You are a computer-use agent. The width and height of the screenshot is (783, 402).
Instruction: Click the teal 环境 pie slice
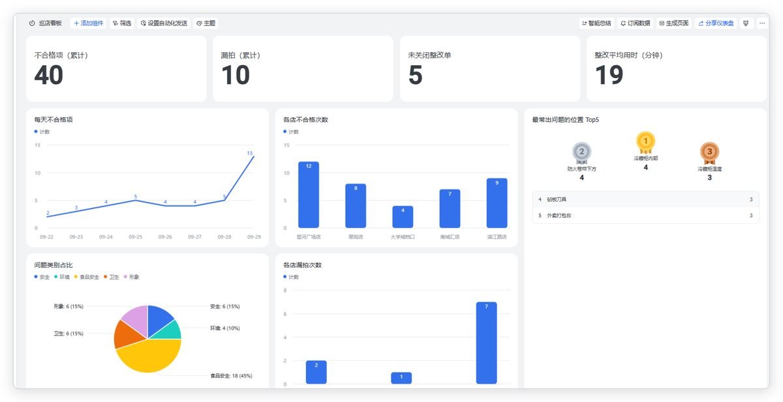pyautogui.click(x=169, y=330)
